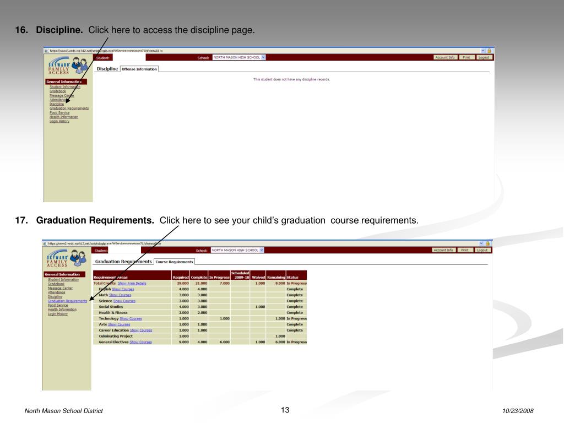564x423 pixels.
Task: Click Logout on Graduation Requirements page
Action: pos(482,250)
